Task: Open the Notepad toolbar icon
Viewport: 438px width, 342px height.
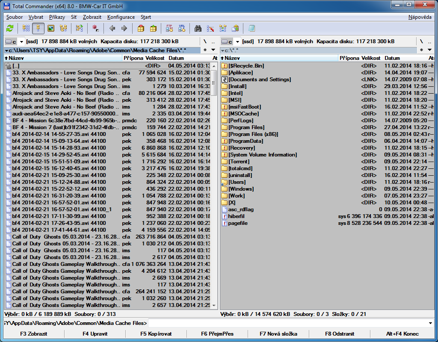Action: pyautogui.click(x=252, y=28)
